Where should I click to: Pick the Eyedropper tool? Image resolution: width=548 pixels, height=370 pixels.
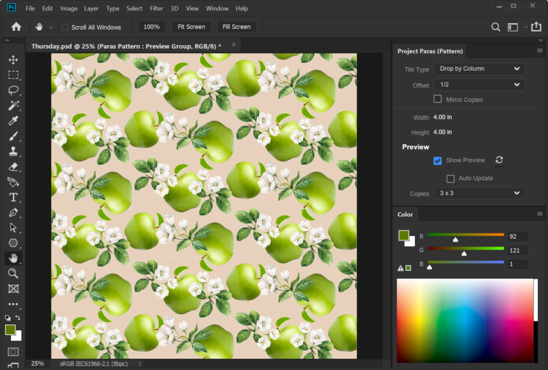click(13, 120)
